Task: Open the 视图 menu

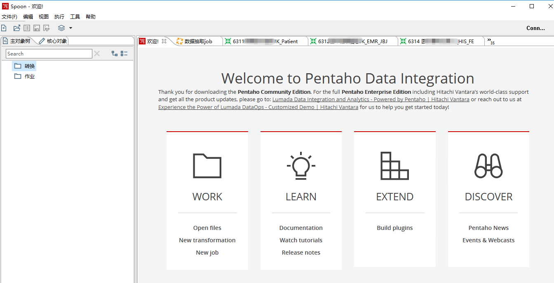Action: point(44,17)
